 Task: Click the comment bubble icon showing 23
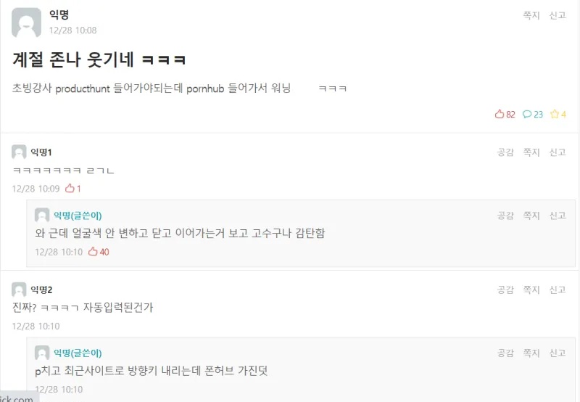click(x=527, y=114)
